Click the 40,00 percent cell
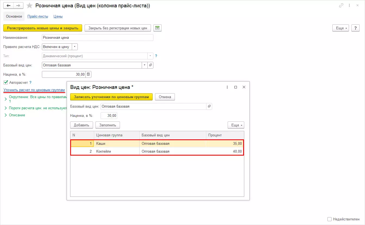365x225 pixels. [x=225, y=151]
